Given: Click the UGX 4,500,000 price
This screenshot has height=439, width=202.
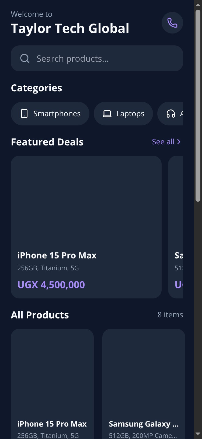Looking at the screenshot, I should pyautogui.click(x=51, y=285).
